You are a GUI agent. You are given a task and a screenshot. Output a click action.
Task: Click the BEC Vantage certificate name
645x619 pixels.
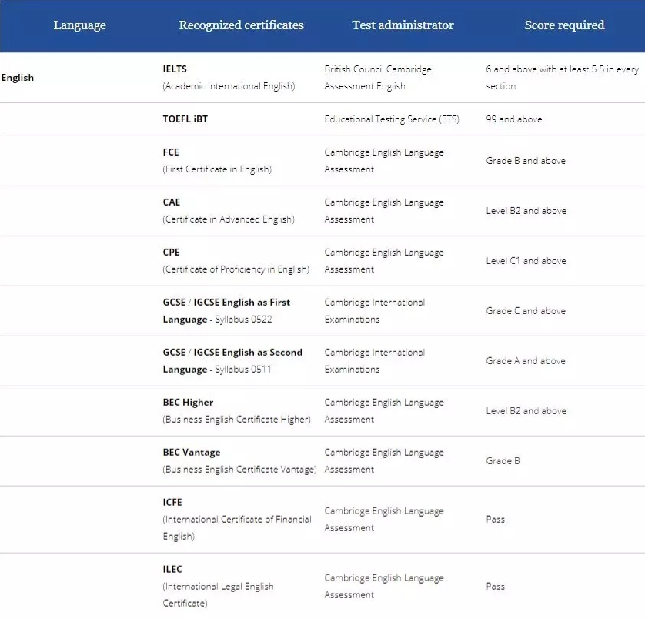point(192,453)
